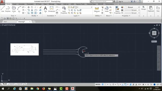Click the color wheel icon in Properties

tap(122, 7)
